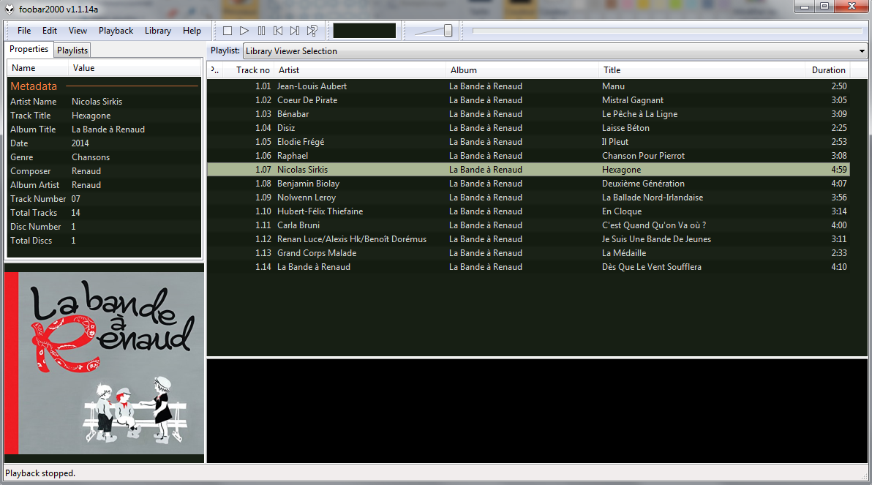This screenshot has height=485, width=872.
Task: Click the Composer property row
Action: pos(104,171)
